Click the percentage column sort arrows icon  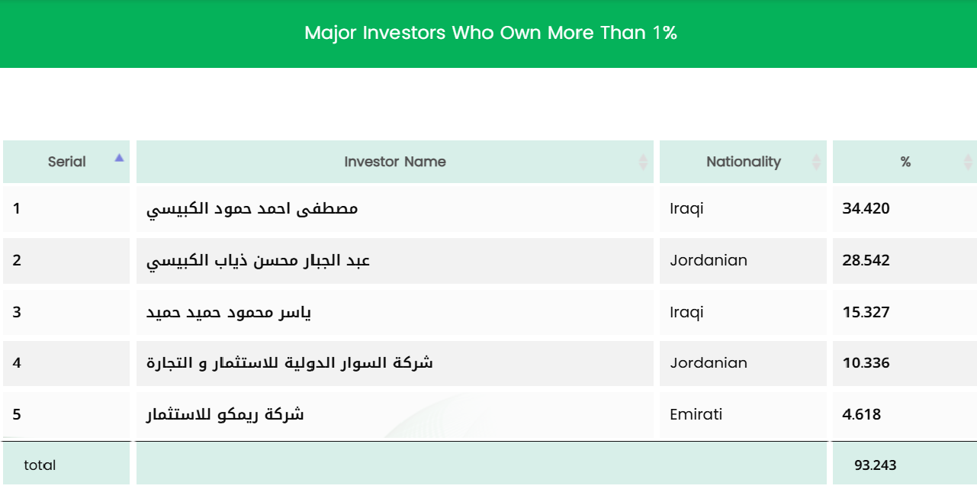click(968, 162)
